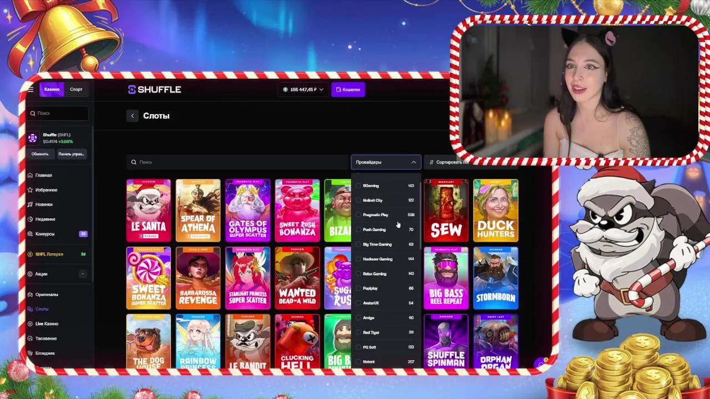The width and height of the screenshot is (710, 399).
Task: Click the Панель управления button
Action: pyautogui.click(x=71, y=154)
